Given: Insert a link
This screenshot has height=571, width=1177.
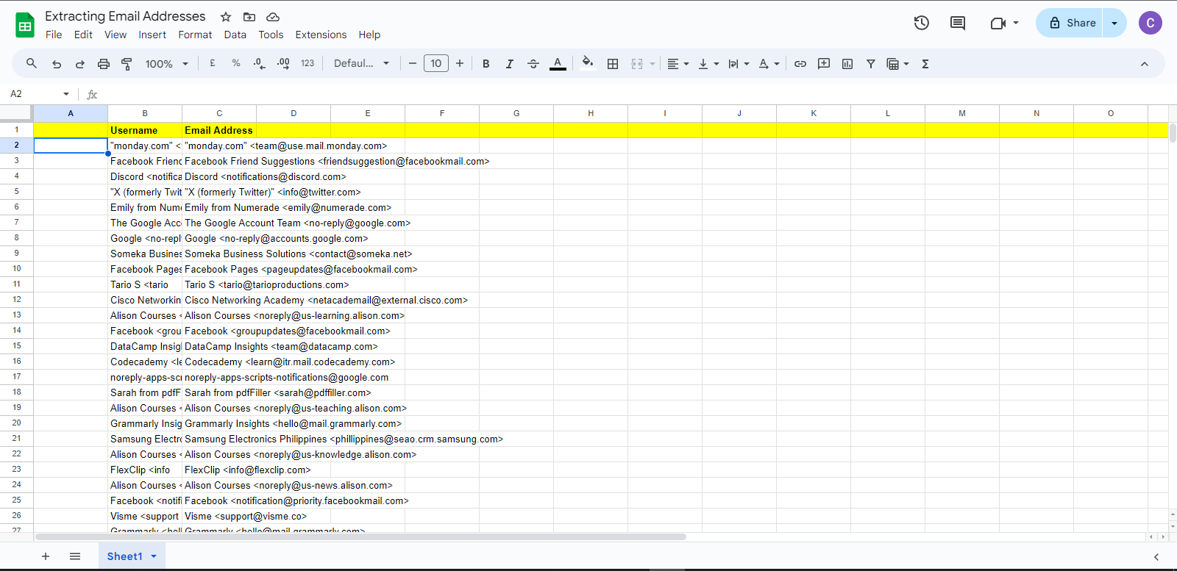Looking at the screenshot, I should tap(800, 64).
